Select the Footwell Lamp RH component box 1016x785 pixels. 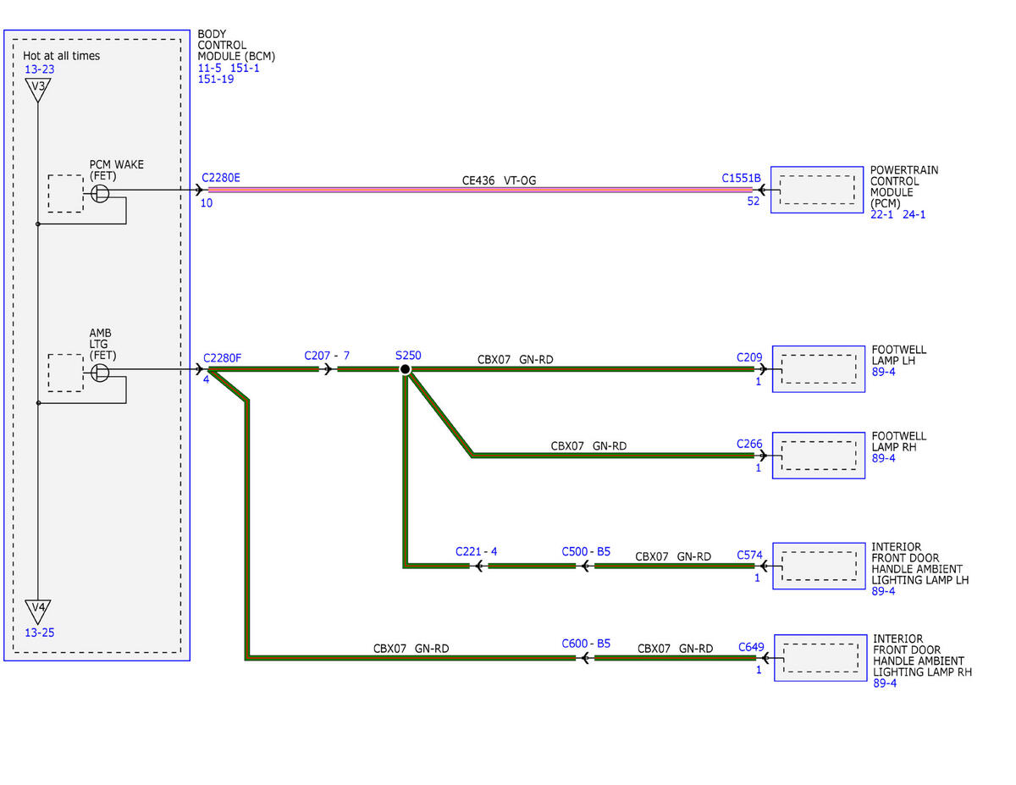point(819,456)
